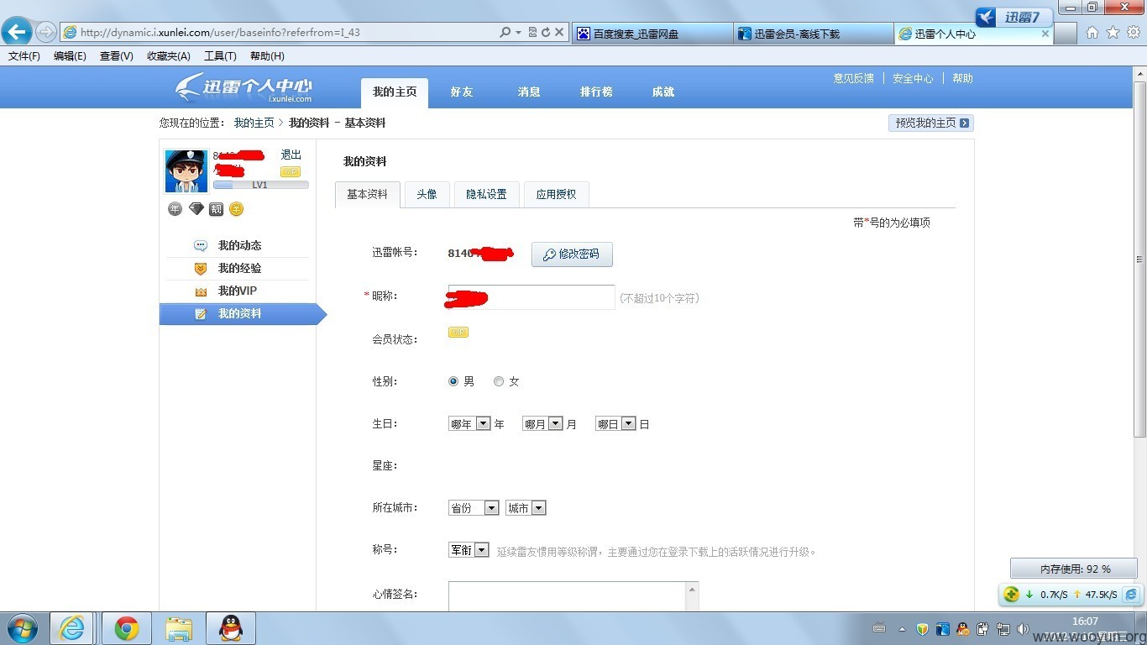
Task: Launch Chrome from the taskbar
Action: click(127, 628)
